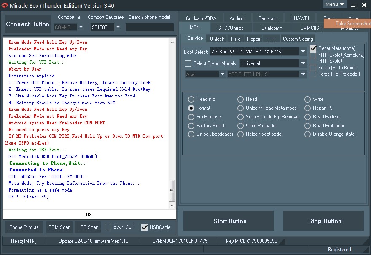The height and width of the screenshot is (255, 371).
Task: Select the Frp Remove radio option
Action: (191, 117)
